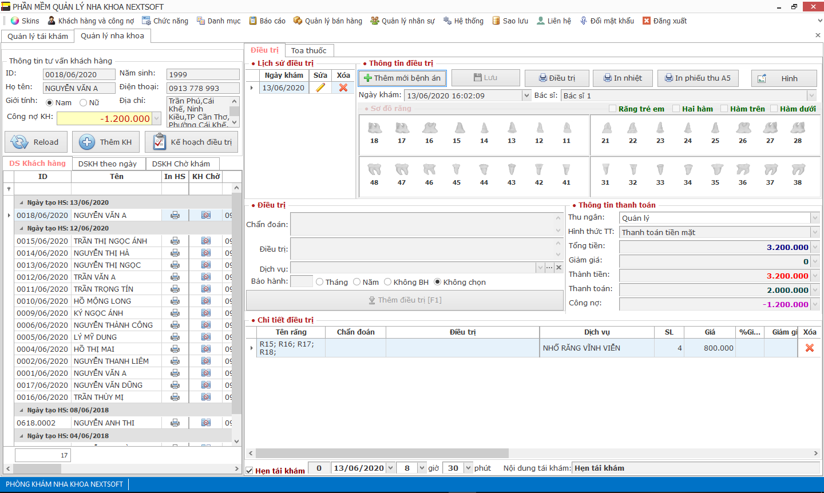The height and width of the screenshot is (493, 824).
Task: Select tooth 28 icon
Action: pyautogui.click(x=798, y=128)
